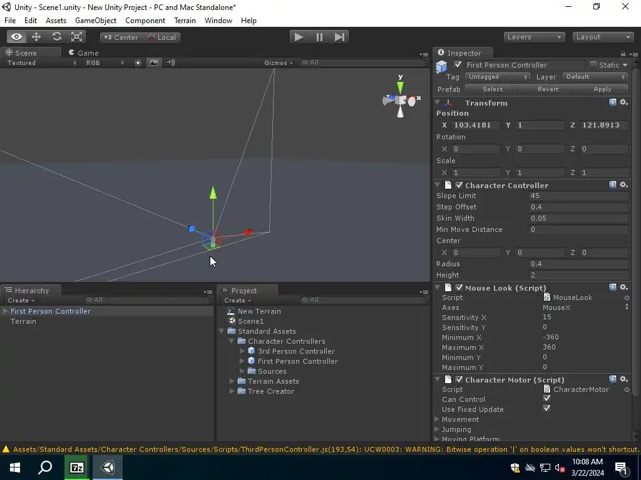
Task: Open the Component menu
Action: point(145,21)
